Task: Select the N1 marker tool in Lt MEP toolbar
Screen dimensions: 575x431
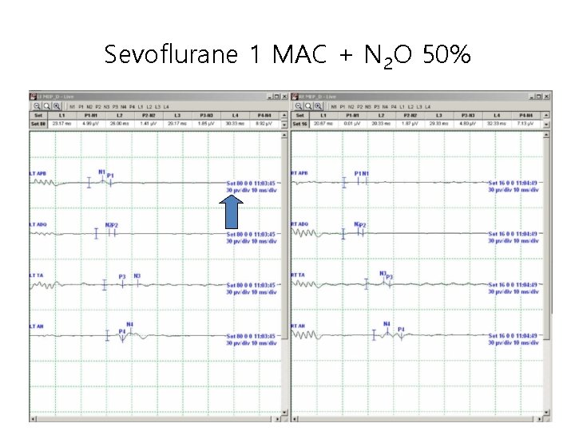Action: pos(72,107)
